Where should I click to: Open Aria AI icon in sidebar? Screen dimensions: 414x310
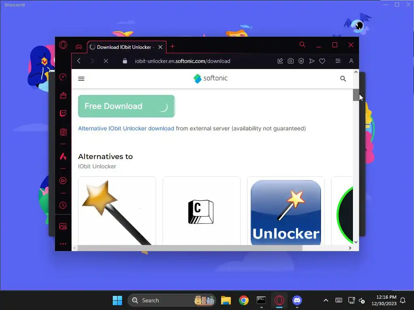[x=63, y=156]
